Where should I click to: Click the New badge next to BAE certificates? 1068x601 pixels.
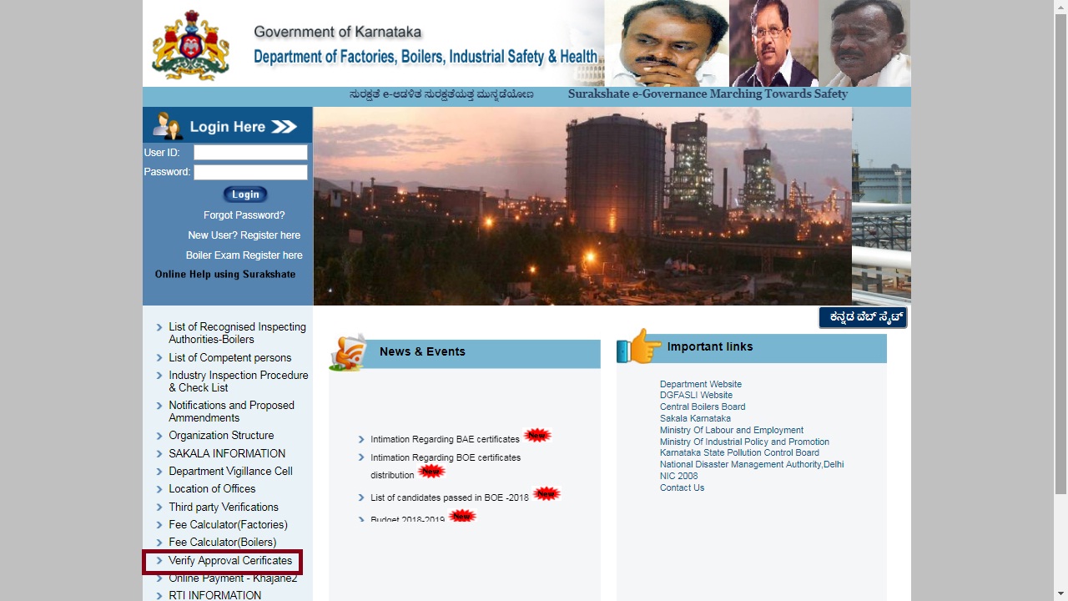(x=537, y=434)
